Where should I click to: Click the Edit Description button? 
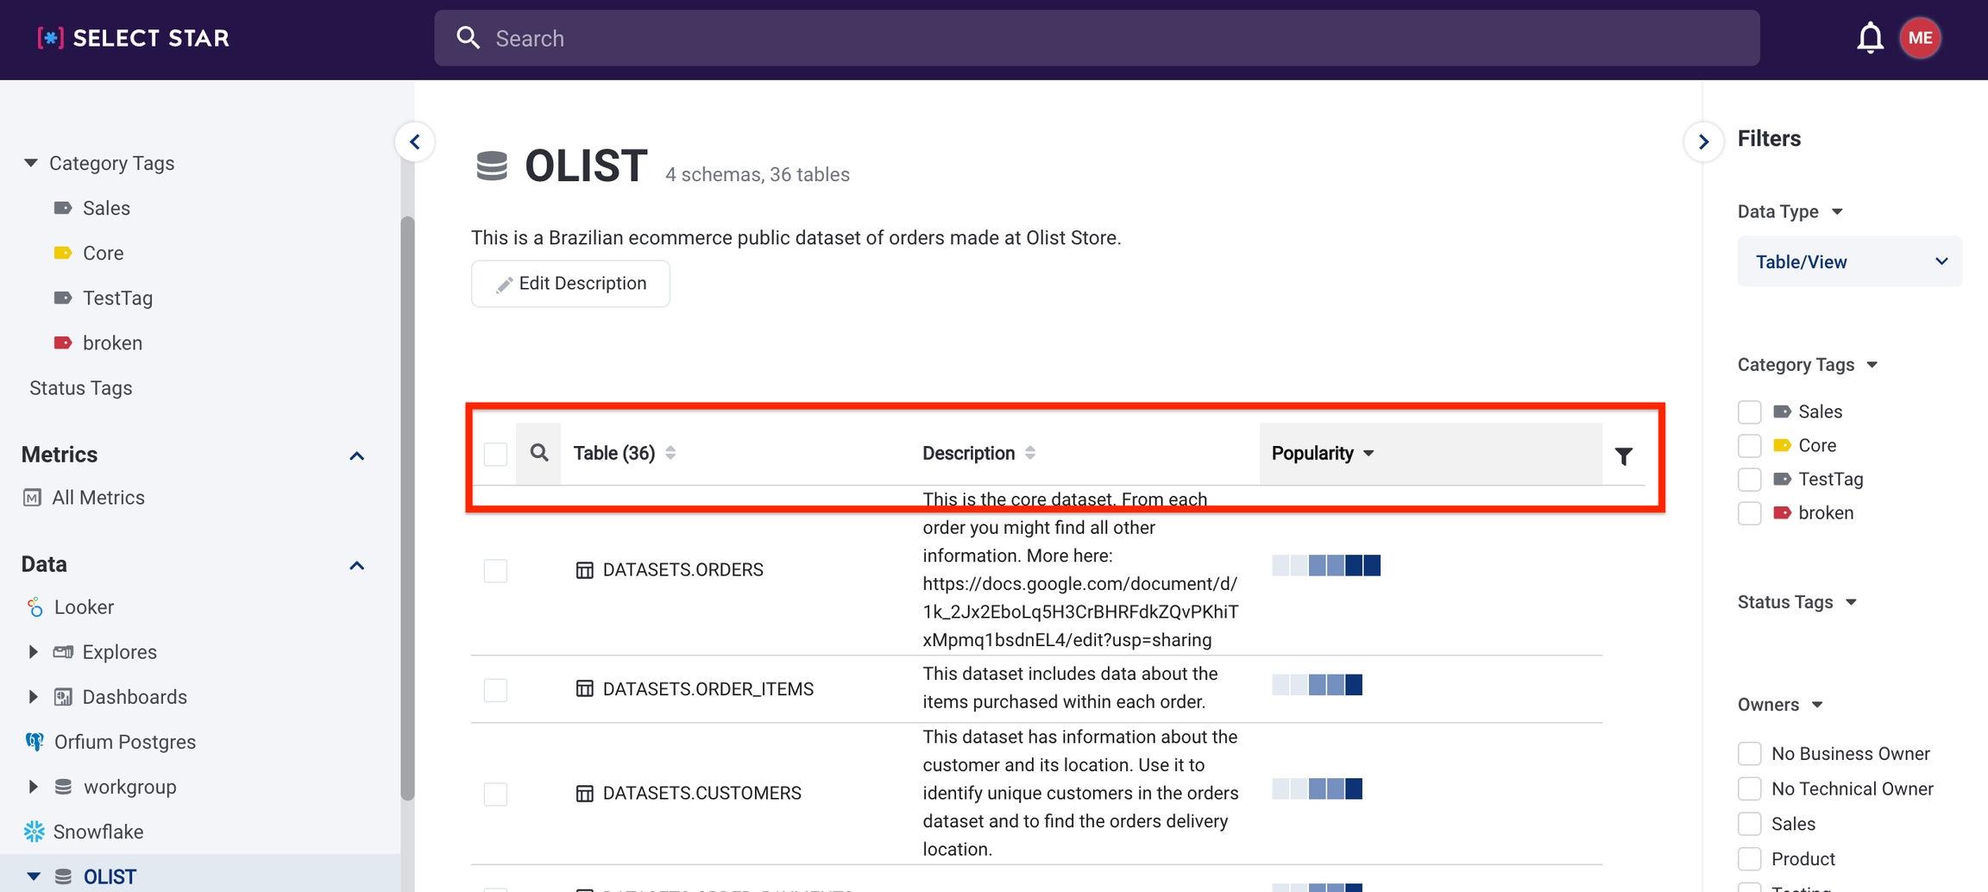click(x=570, y=284)
